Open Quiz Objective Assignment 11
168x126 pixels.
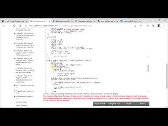[x=24, y=86]
